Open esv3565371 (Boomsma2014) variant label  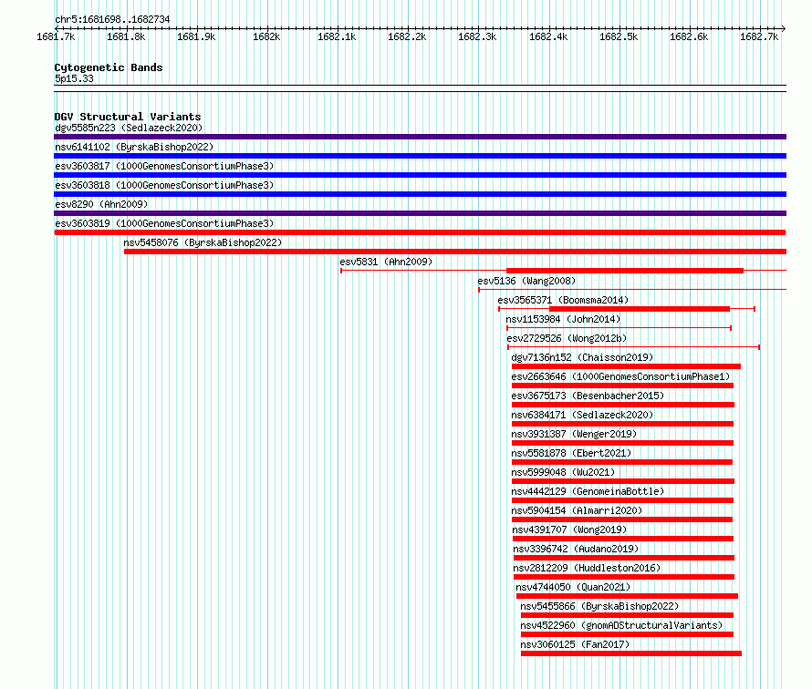[x=563, y=300]
